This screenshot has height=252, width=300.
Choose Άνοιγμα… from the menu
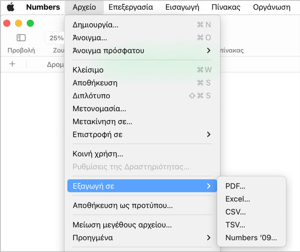(142, 38)
